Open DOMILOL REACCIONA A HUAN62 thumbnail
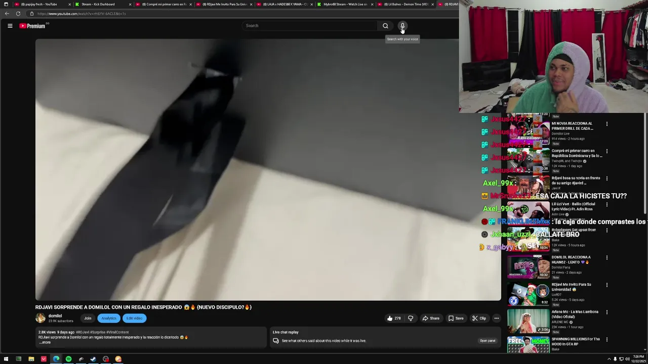 pyautogui.click(x=529, y=267)
